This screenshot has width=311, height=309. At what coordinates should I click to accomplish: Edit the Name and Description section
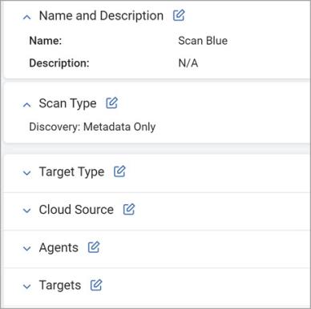point(179,15)
